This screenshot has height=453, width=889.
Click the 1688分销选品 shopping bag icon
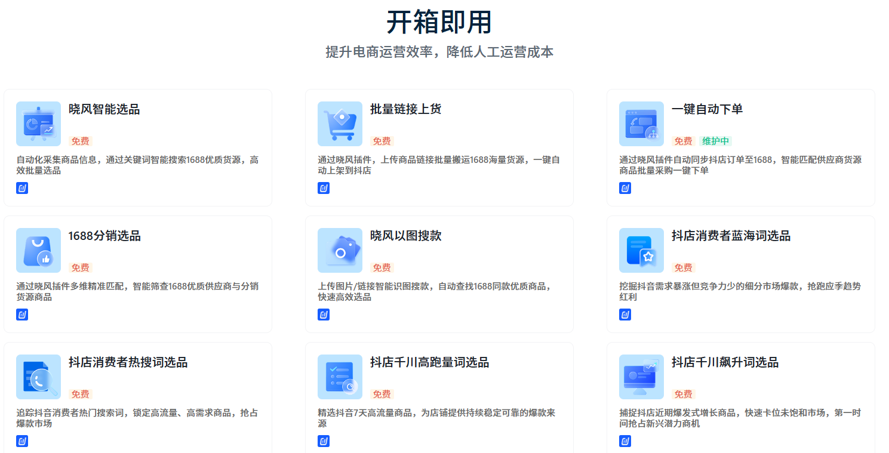[38, 250]
